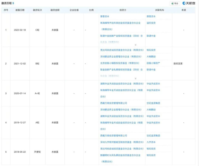The image size is (199, 166).
Task: Open investor 珠海横琴齐创共享创业投资基金合伙企业
Action: click(x=120, y=26)
